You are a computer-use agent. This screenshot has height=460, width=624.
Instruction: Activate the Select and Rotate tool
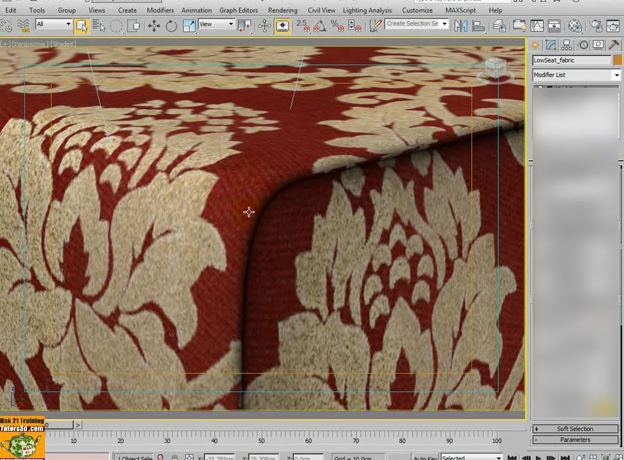(x=171, y=26)
